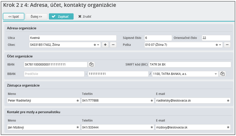The image size is (236, 136).
Task: Expand the Pošta dropdown arrow
Action: click(220, 45)
